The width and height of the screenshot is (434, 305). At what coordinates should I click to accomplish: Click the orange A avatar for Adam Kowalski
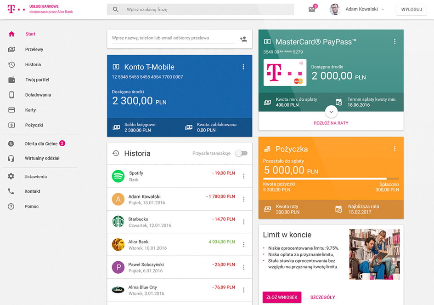click(118, 199)
